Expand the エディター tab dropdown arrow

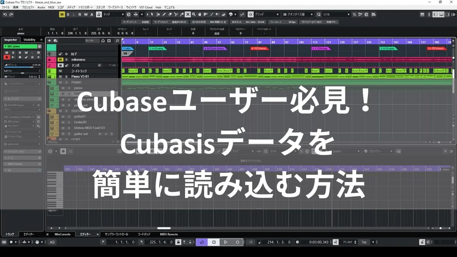(x=97, y=235)
